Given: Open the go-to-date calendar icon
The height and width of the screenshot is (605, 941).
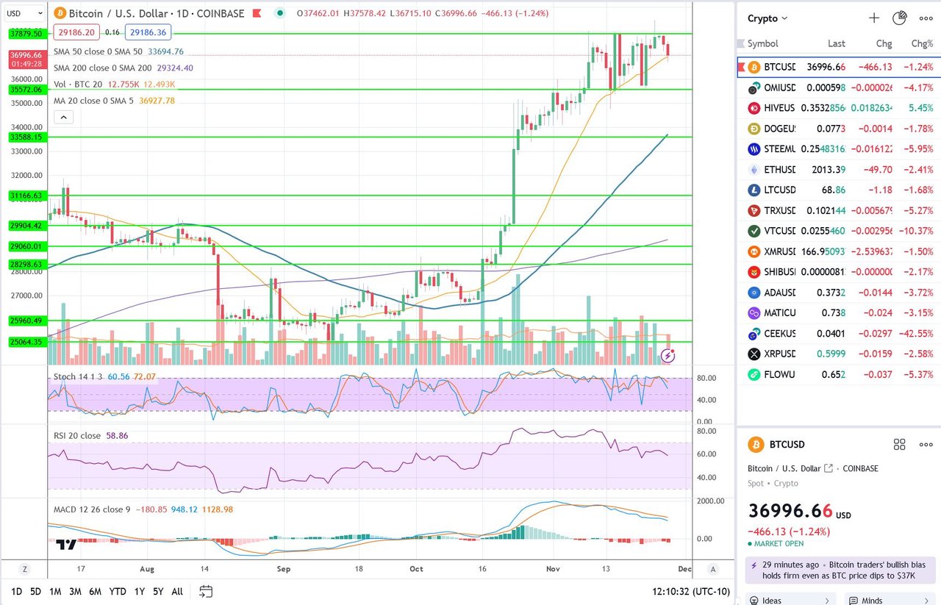Looking at the screenshot, I should 206,591.
